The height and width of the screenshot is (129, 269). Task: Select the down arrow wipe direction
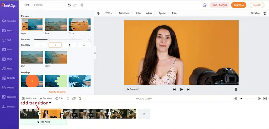tap(84, 45)
